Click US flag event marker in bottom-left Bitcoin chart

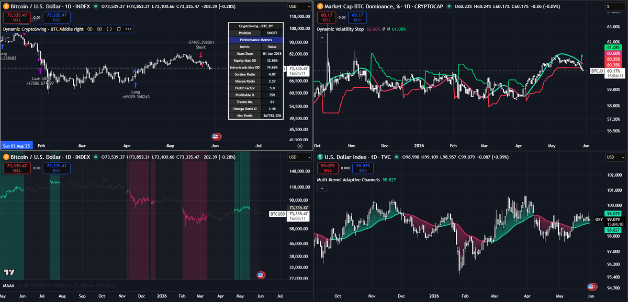click(x=260, y=275)
